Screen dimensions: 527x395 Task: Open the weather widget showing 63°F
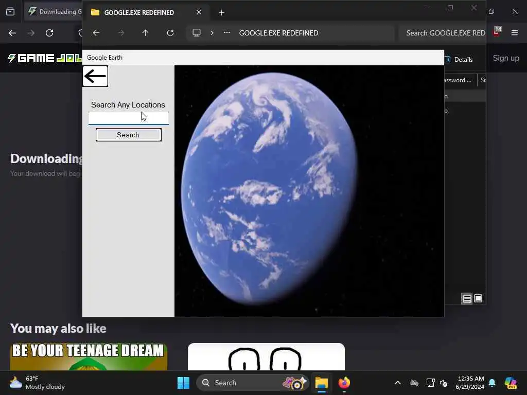pyautogui.click(x=37, y=383)
